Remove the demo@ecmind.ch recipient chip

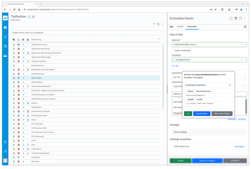pos(174,60)
